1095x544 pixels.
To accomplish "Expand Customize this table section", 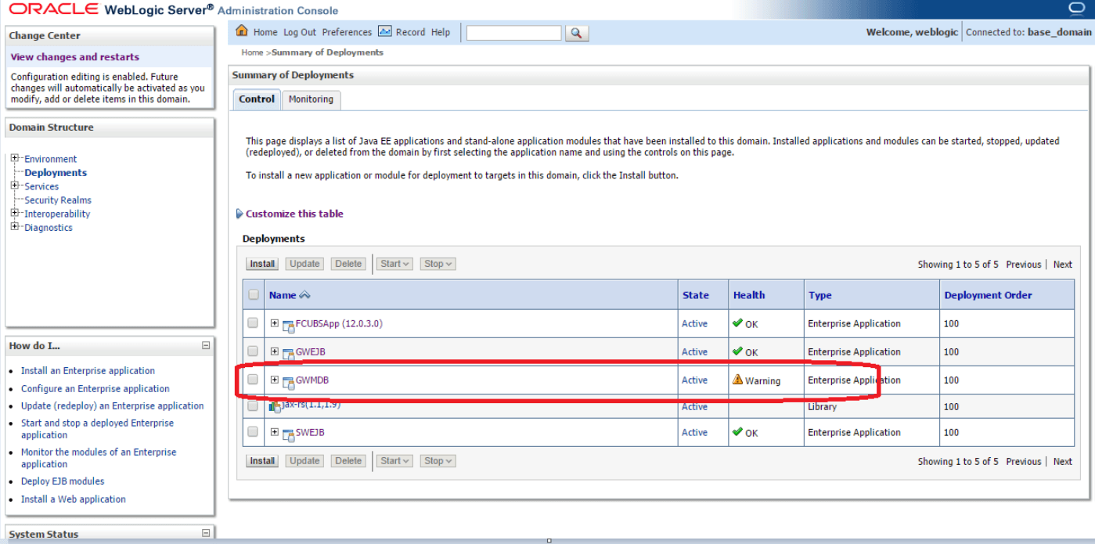I will (x=240, y=214).
